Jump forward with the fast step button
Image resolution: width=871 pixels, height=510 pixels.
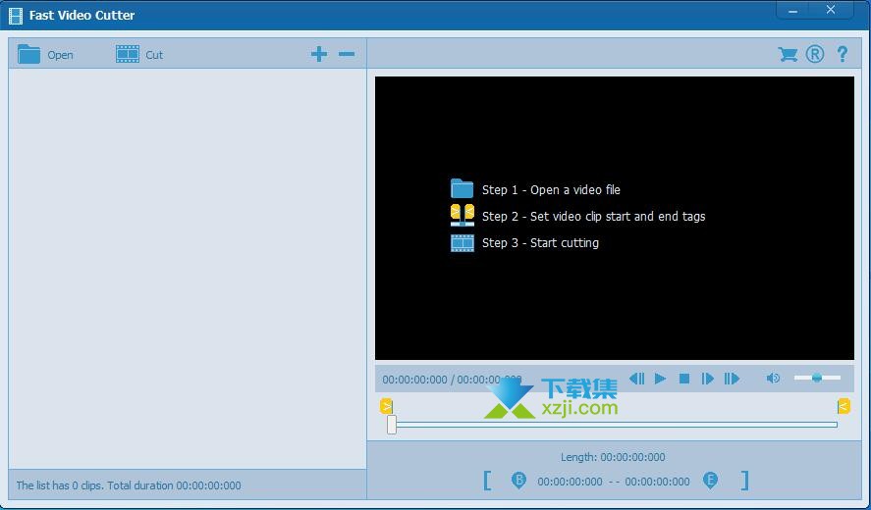point(732,379)
